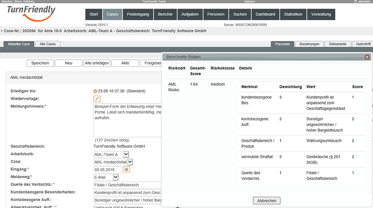Switch to the Aktueller Case tab
Viewport: 373px width, 208px height.
click(19, 44)
